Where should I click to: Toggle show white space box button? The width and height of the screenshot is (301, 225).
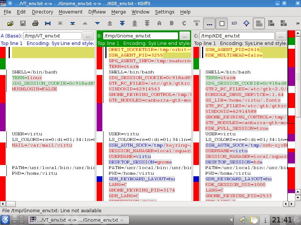tap(222, 24)
